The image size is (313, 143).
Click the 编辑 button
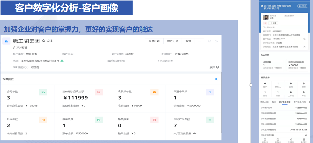click(188, 41)
